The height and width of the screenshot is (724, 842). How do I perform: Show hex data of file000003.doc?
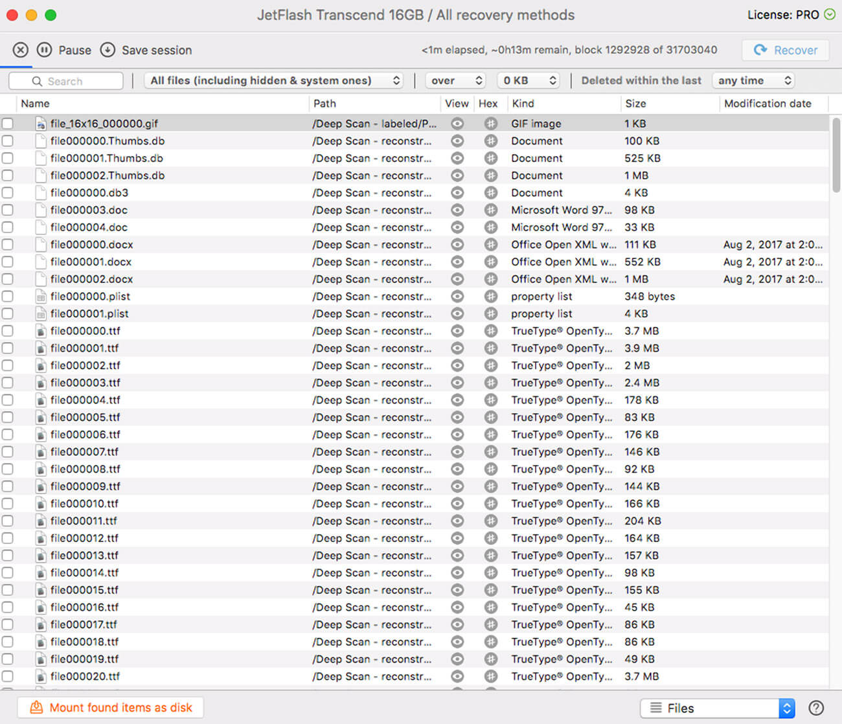coord(490,210)
